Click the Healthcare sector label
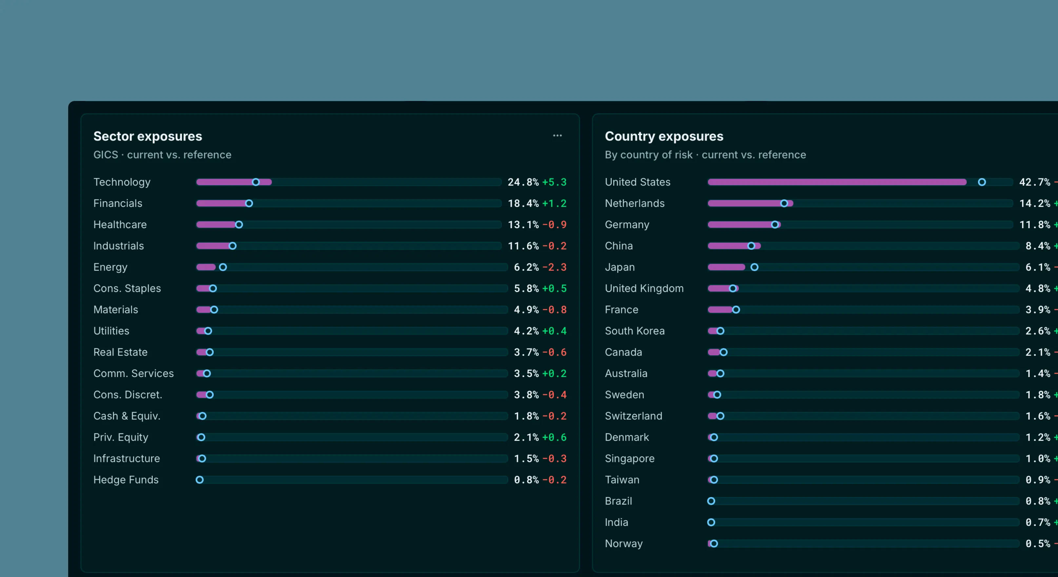The image size is (1058, 577). coord(120,225)
